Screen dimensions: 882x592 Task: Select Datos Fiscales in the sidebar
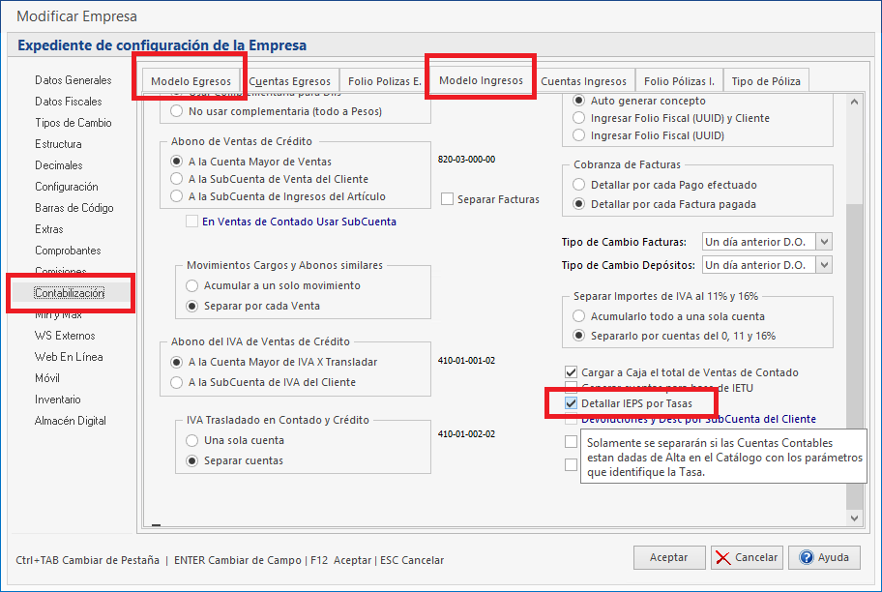[68, 102]
